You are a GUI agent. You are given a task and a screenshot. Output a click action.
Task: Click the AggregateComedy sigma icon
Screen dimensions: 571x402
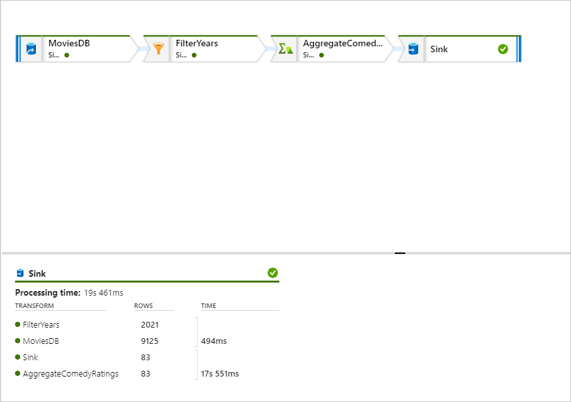285,49
